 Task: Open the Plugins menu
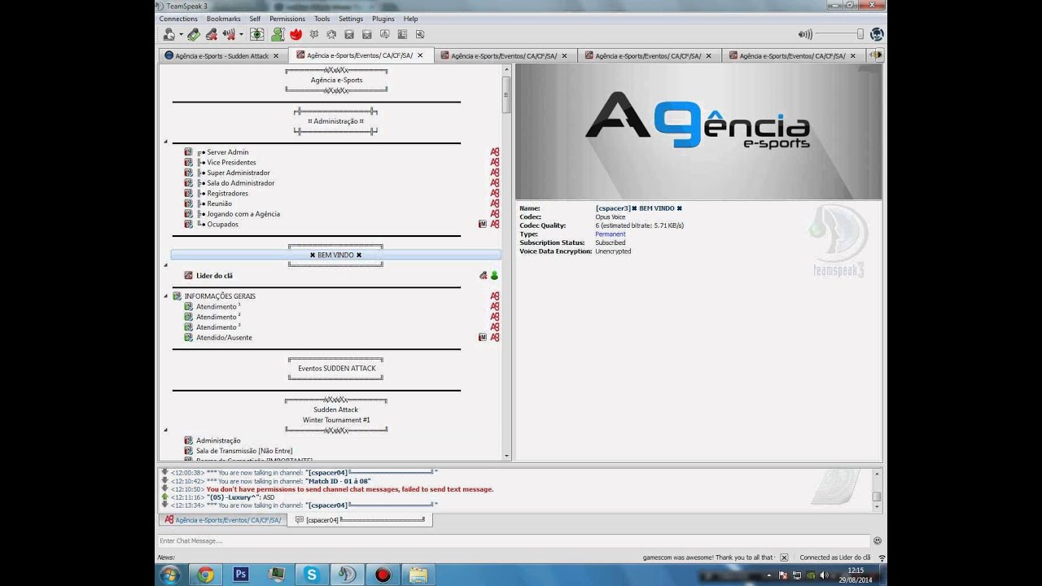(x=383, y=19)
